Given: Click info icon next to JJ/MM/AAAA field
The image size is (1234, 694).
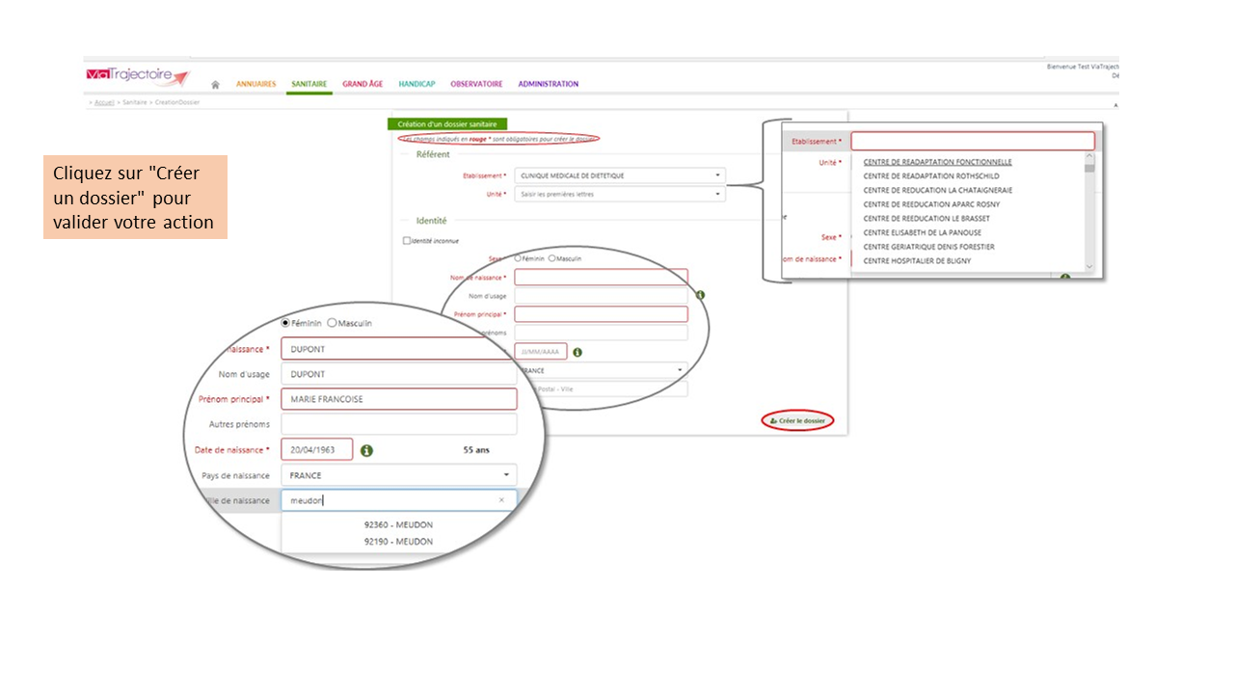Looking at the screenshot, I should pos(577,352).
